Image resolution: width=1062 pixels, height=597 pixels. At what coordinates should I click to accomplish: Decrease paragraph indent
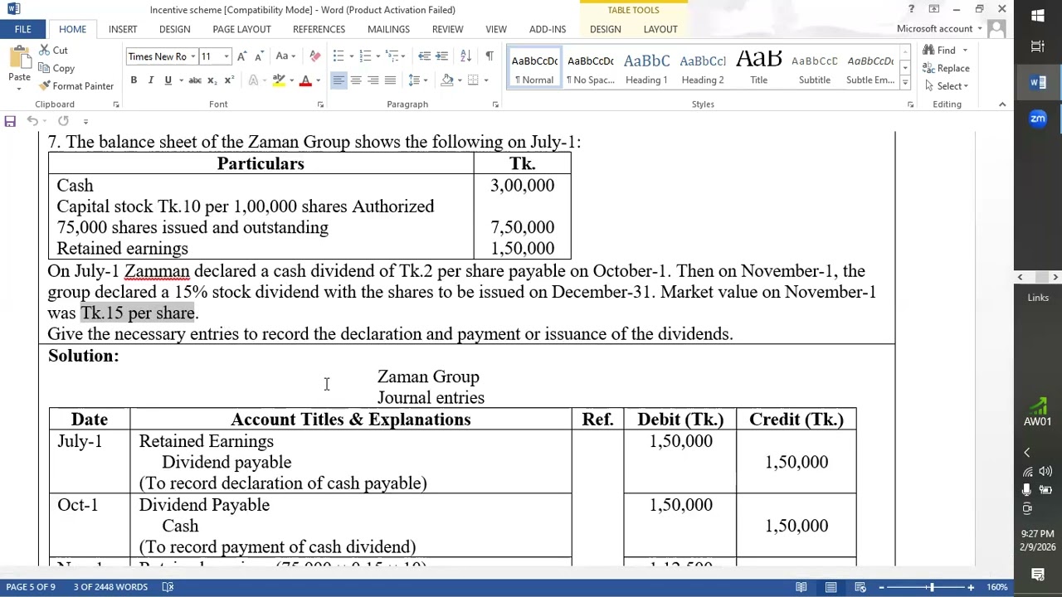[x=424, y=56]
